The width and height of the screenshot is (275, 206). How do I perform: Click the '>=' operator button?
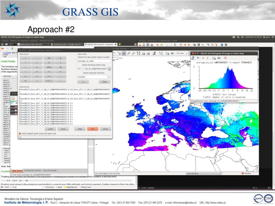click(37, 67)
